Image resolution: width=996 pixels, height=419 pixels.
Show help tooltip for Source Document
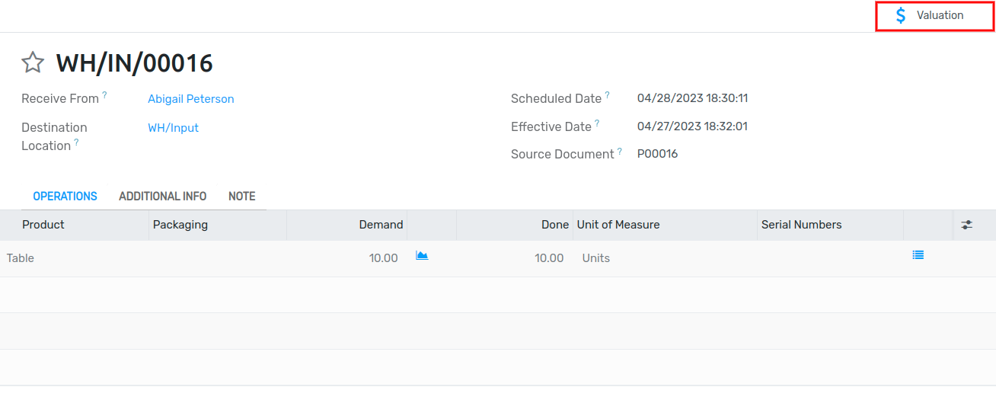point(621,151)
